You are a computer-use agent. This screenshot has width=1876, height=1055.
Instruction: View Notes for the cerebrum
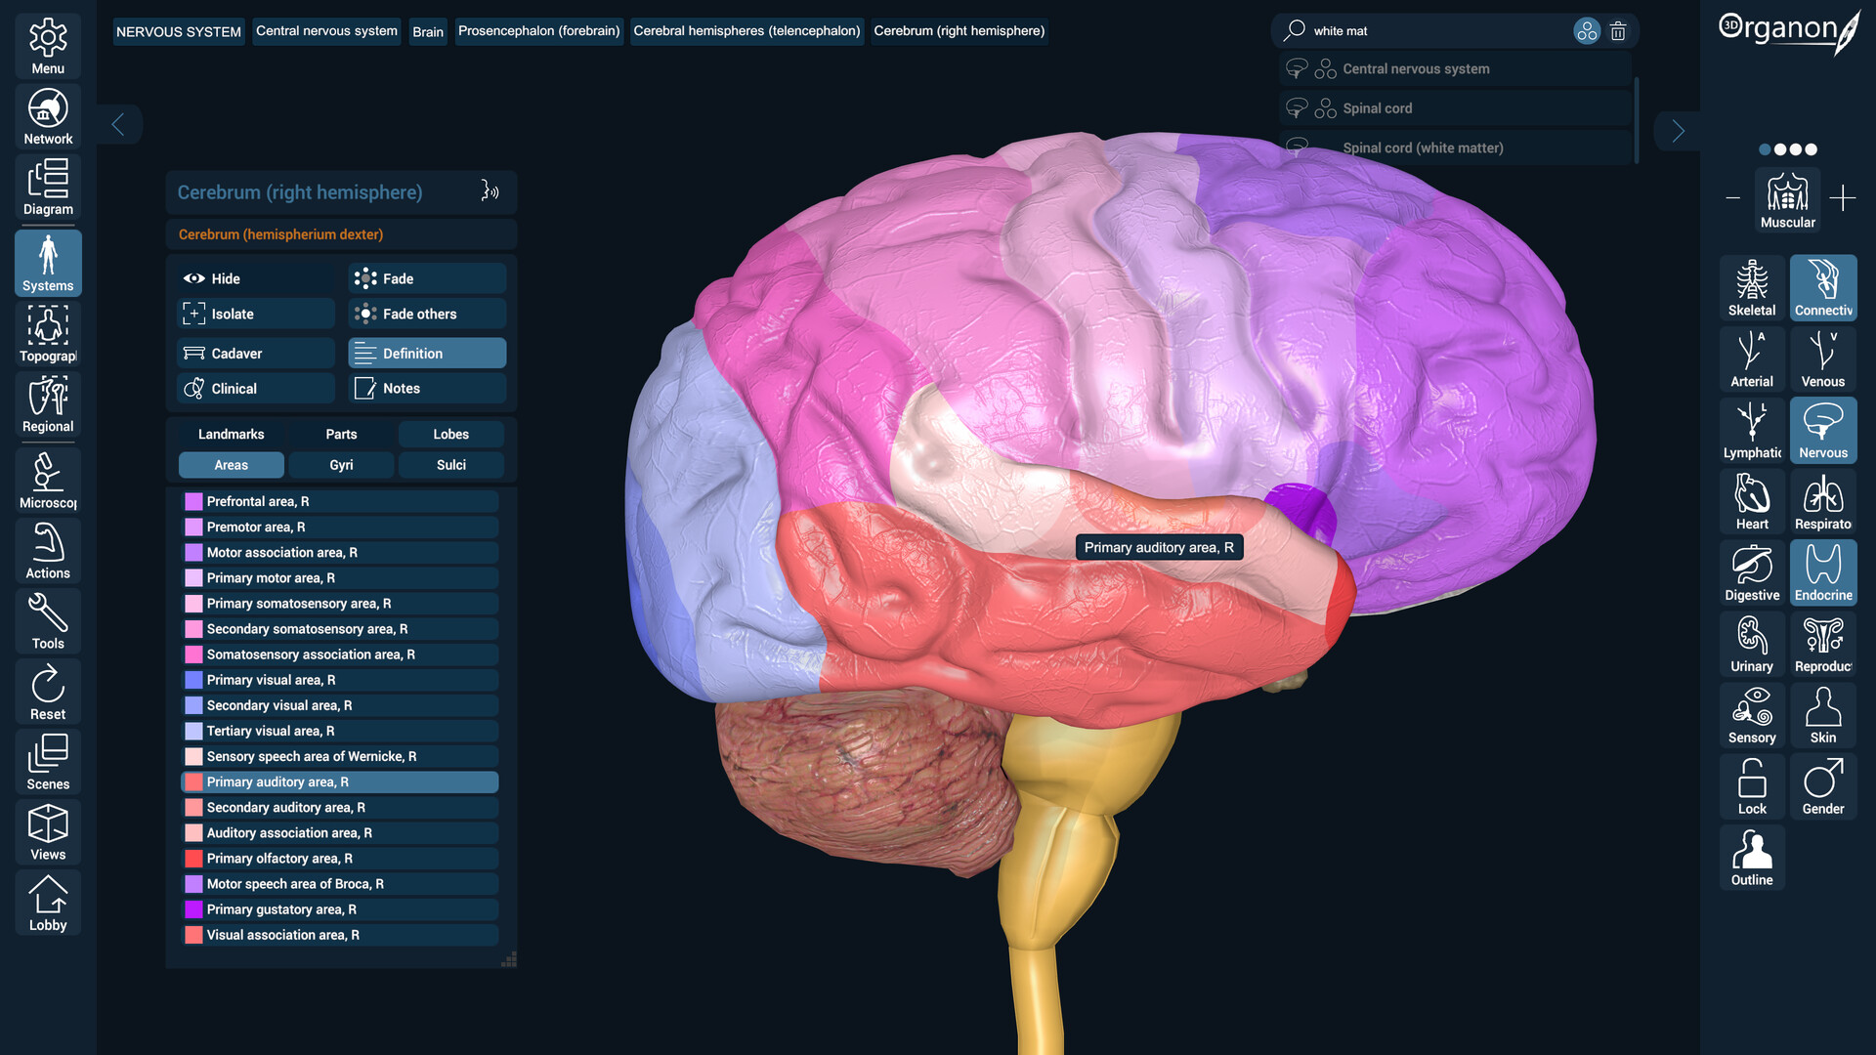[x=427, y=388]
